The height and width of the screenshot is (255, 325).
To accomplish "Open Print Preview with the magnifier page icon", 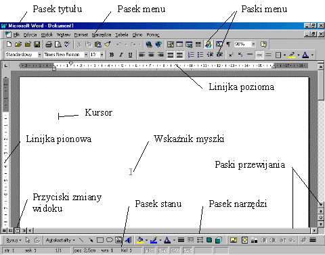I will click(58, 44).
